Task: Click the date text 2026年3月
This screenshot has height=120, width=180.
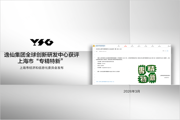Action: pos(132,91)
